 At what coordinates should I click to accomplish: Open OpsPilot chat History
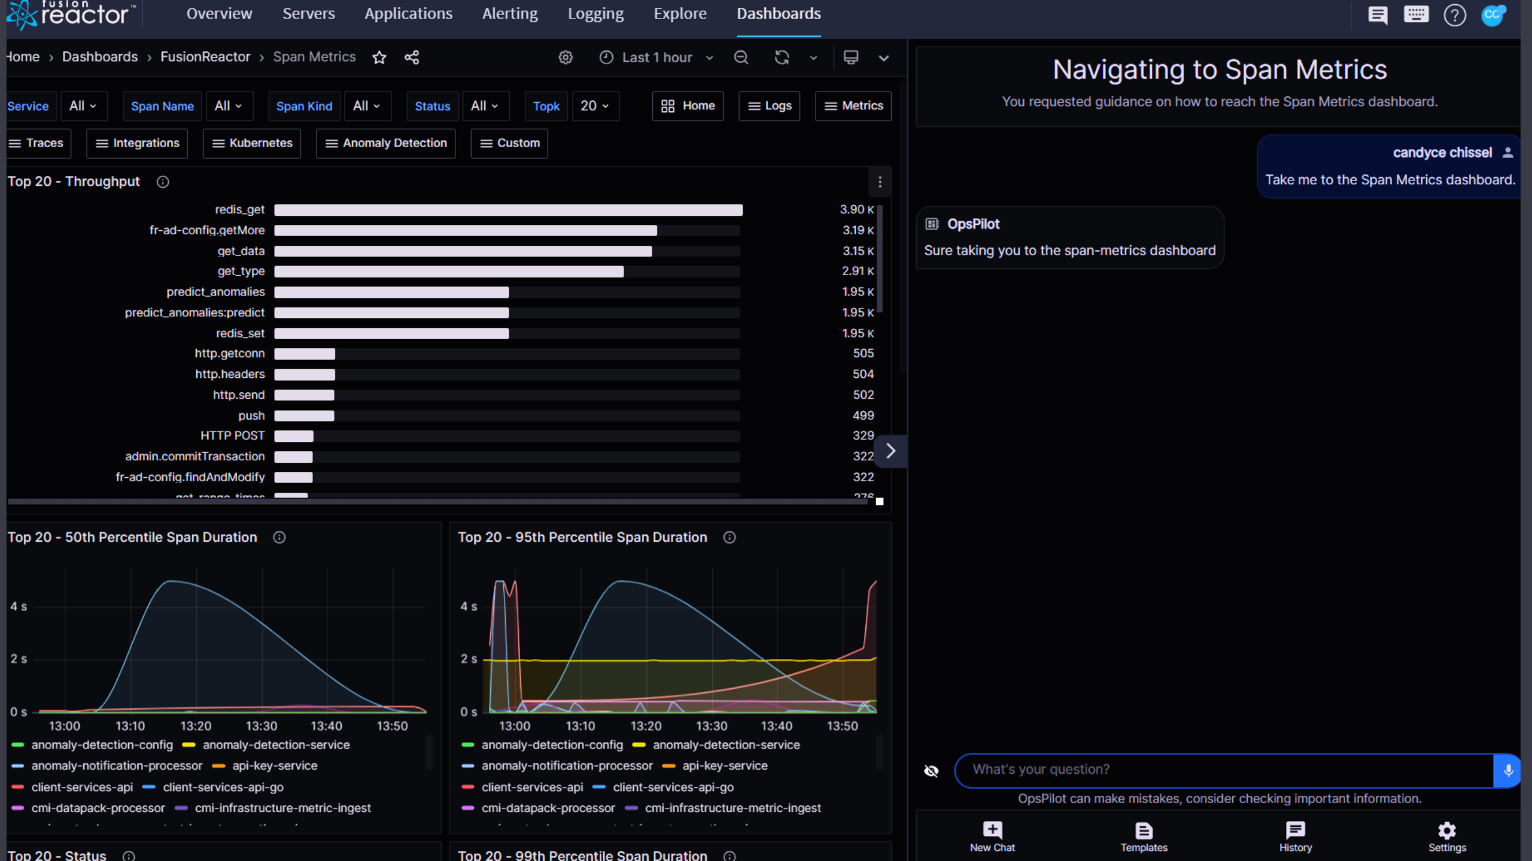1296,836
